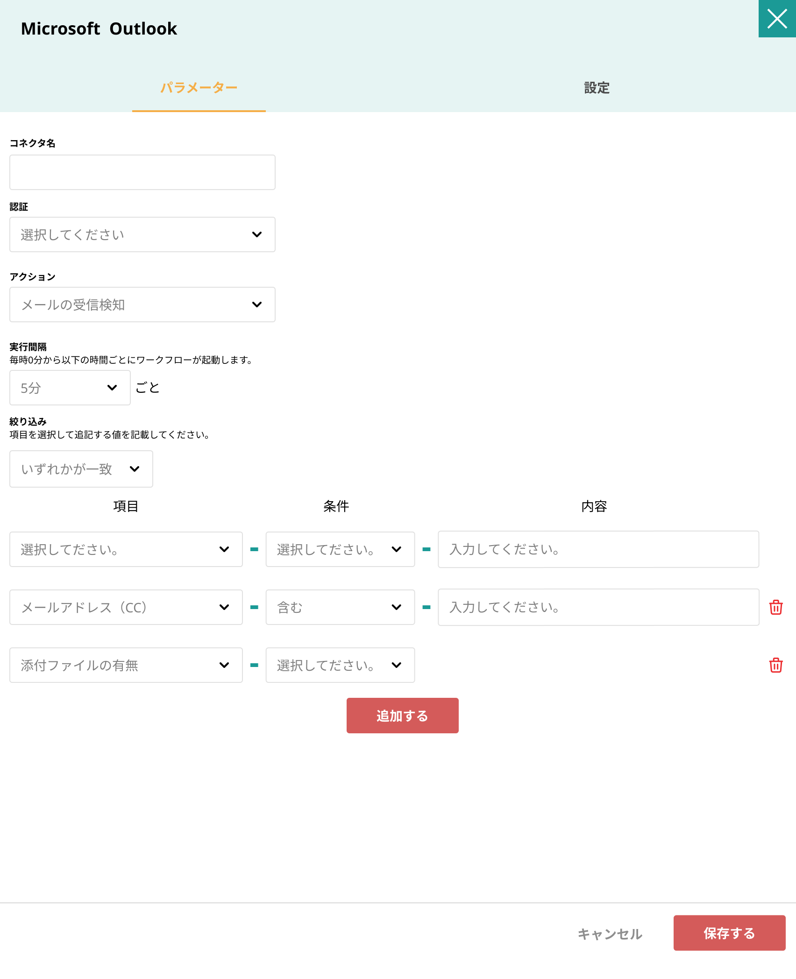Close the Microsoft Outlook dialog with X

point(777,19)
